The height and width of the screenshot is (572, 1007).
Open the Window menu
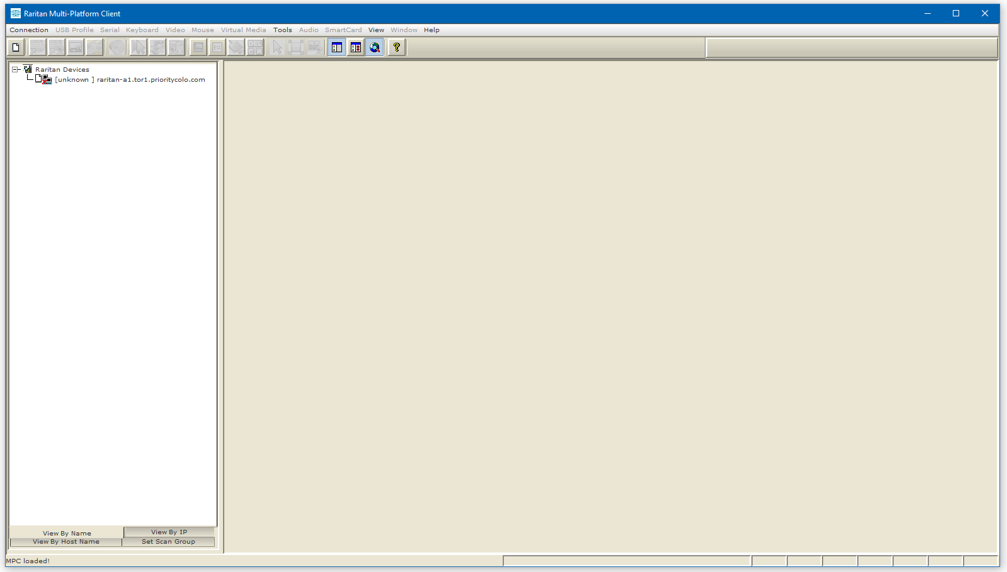(404, 30)
